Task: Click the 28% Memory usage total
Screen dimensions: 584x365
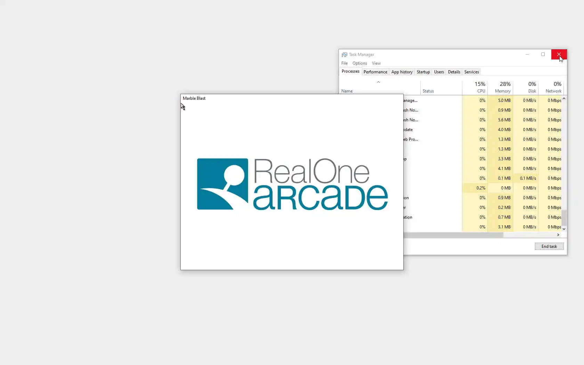Action: coord(505,84)
